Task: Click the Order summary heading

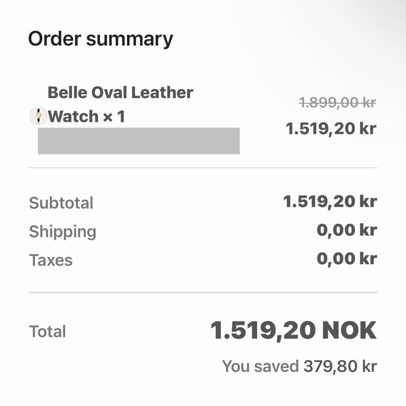Action: (x=101, y=39)
